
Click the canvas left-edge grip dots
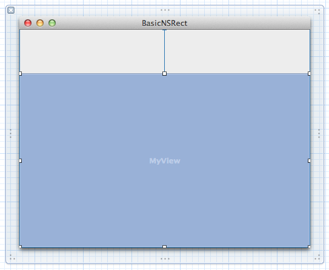click(x=10, y=134)
